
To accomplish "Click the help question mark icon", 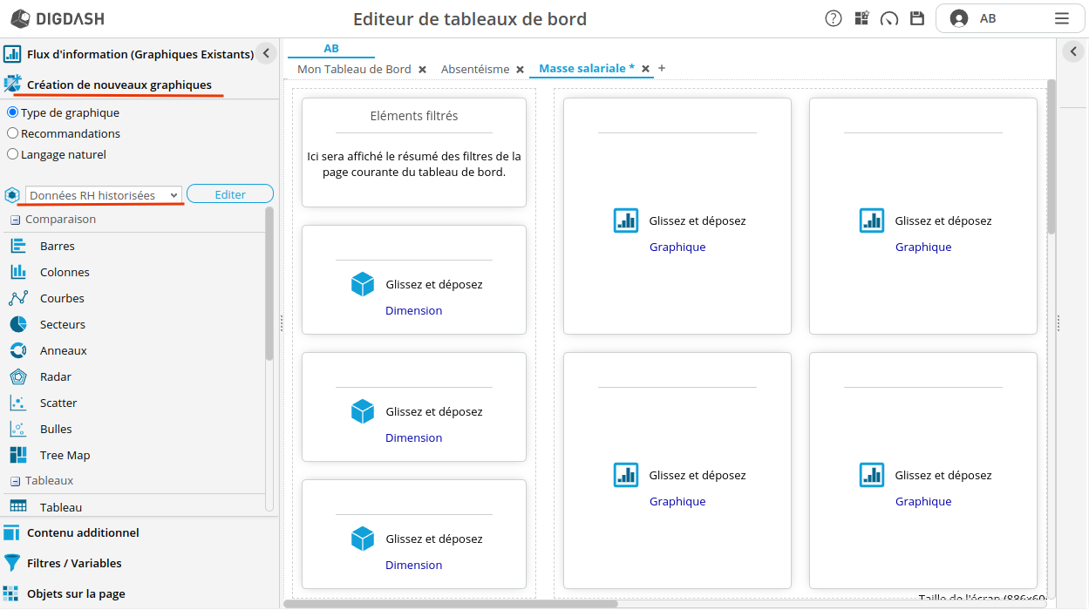I will (x=834, y=18).
